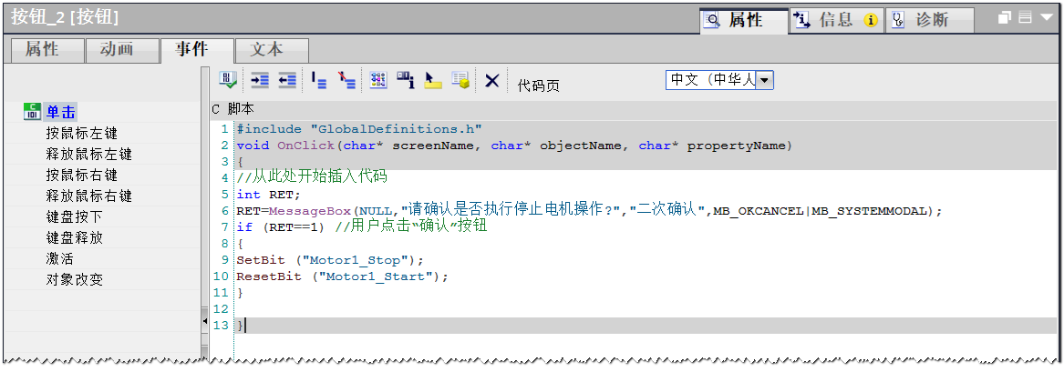Comment out the selected code lines

[x=319, y=81]
